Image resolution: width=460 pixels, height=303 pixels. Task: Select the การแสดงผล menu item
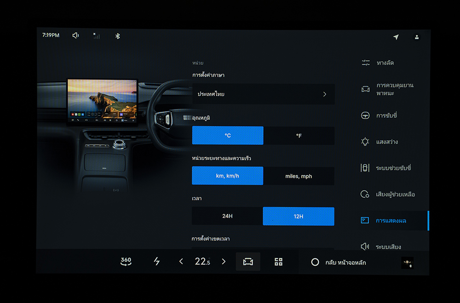pos(391,220)
